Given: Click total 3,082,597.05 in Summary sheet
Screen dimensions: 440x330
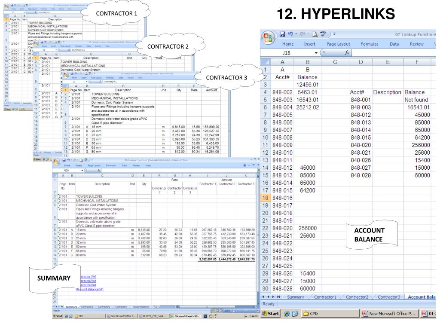Looking at the screenshot, I should [x=208, y=260].
